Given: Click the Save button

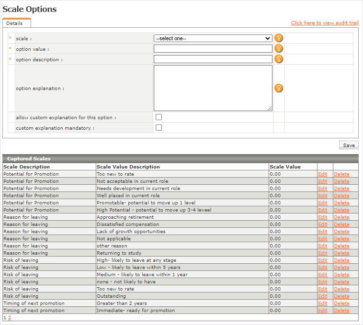Looking at the screenshot, I should (349, 146).
